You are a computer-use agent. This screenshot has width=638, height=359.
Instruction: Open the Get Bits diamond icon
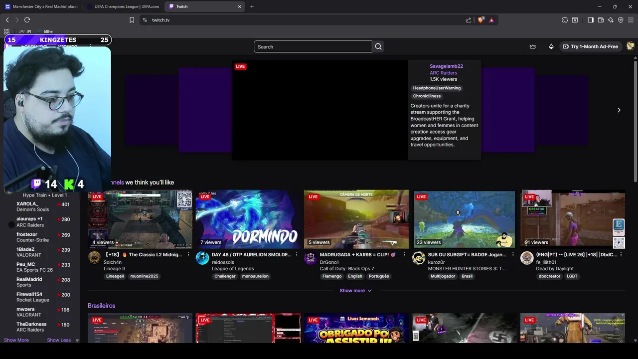tap(551, 46)
